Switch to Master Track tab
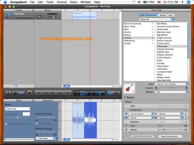The height and width of the screenshot is (145, 194). (x=166, y=15)
